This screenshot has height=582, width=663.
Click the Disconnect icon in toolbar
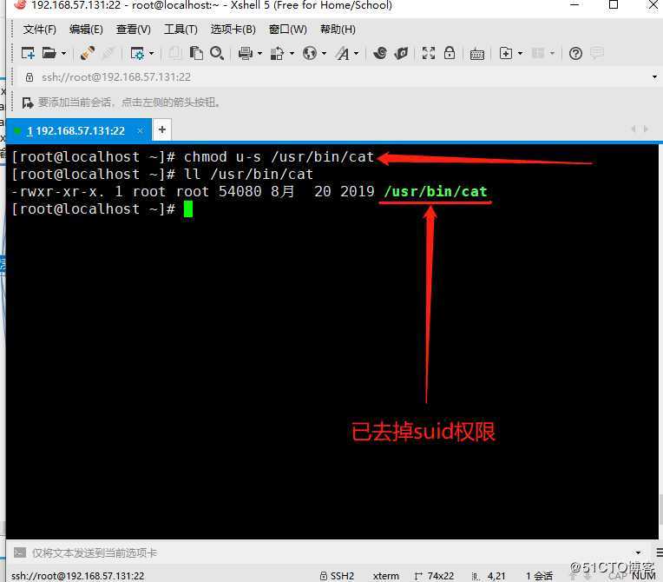click(108, 53)
